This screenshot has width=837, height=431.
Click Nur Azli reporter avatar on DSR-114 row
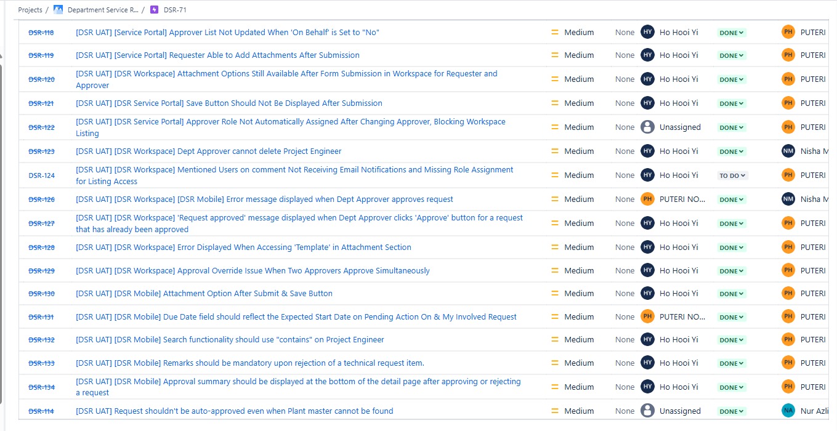click(788, 411)
